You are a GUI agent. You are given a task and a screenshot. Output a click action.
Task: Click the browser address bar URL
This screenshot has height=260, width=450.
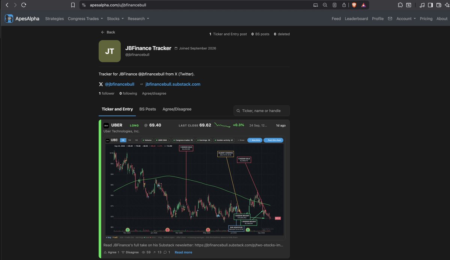(118, 5)
